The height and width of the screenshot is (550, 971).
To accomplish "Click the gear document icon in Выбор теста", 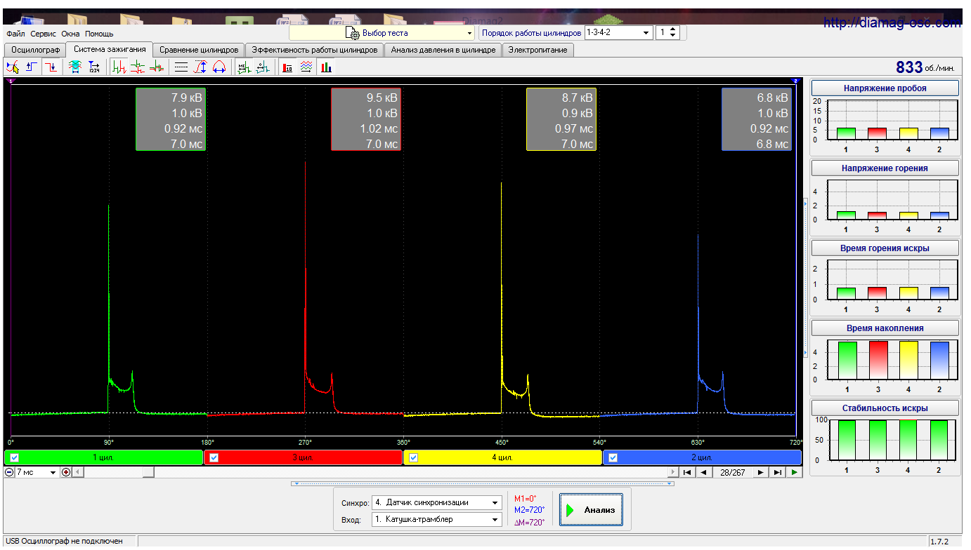I will (x=353, y=33).
